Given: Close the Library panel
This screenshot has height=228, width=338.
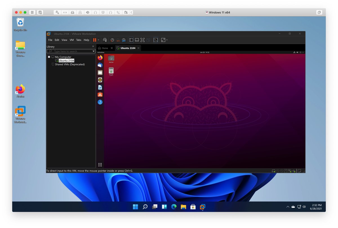Looking at the screenshot, I should pos(93,46).
